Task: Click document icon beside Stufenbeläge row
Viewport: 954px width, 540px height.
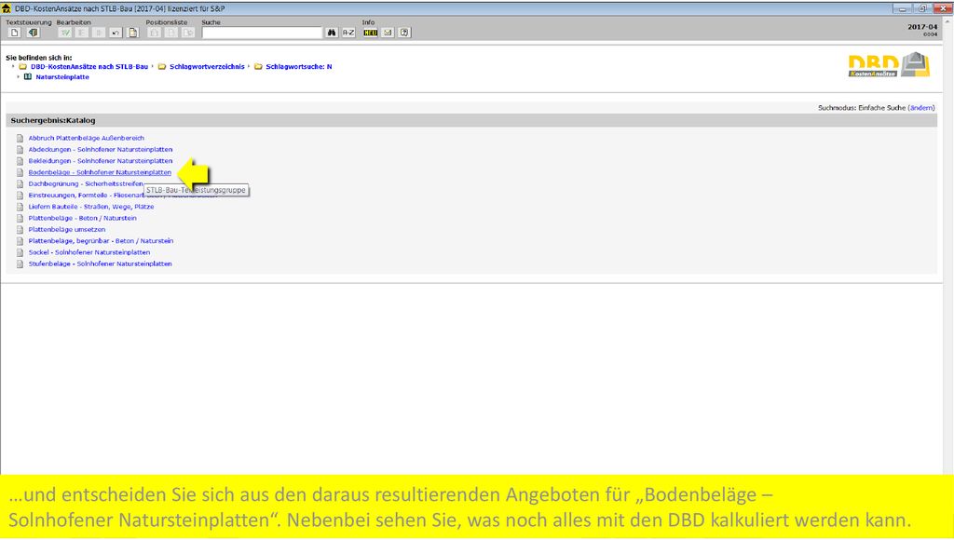Action: [x=20, y=263]
